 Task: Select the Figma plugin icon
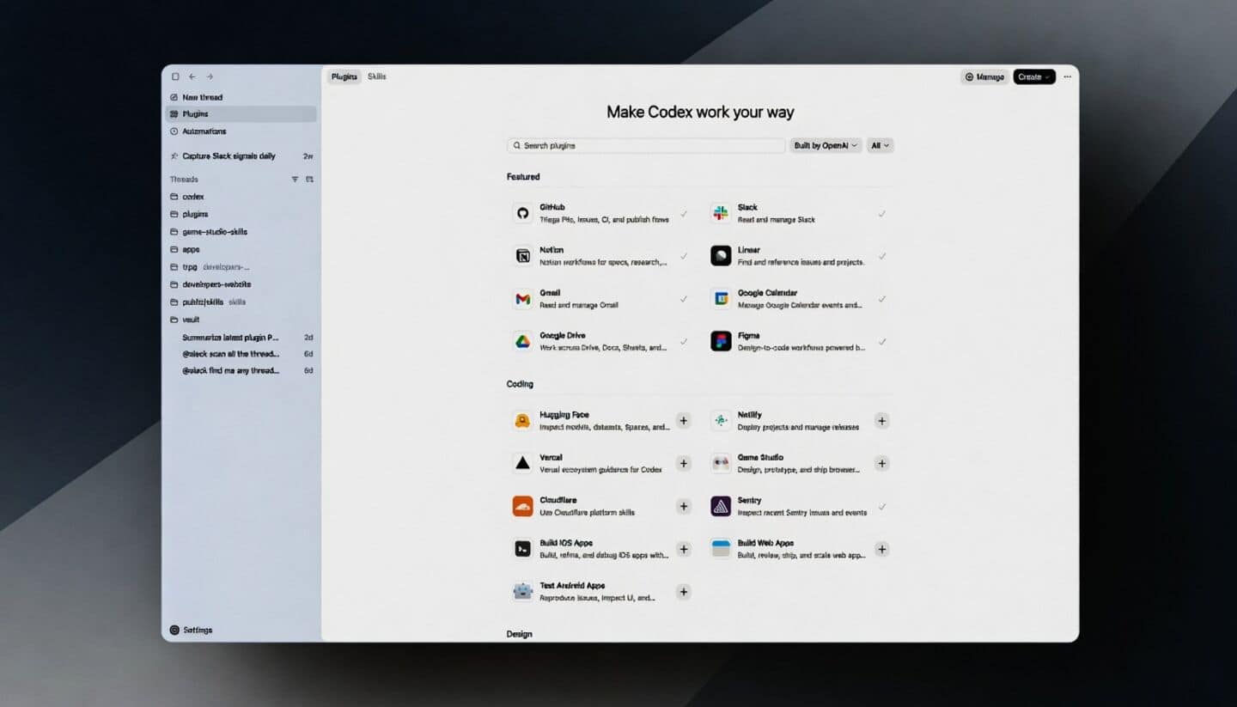coord(721,342)
